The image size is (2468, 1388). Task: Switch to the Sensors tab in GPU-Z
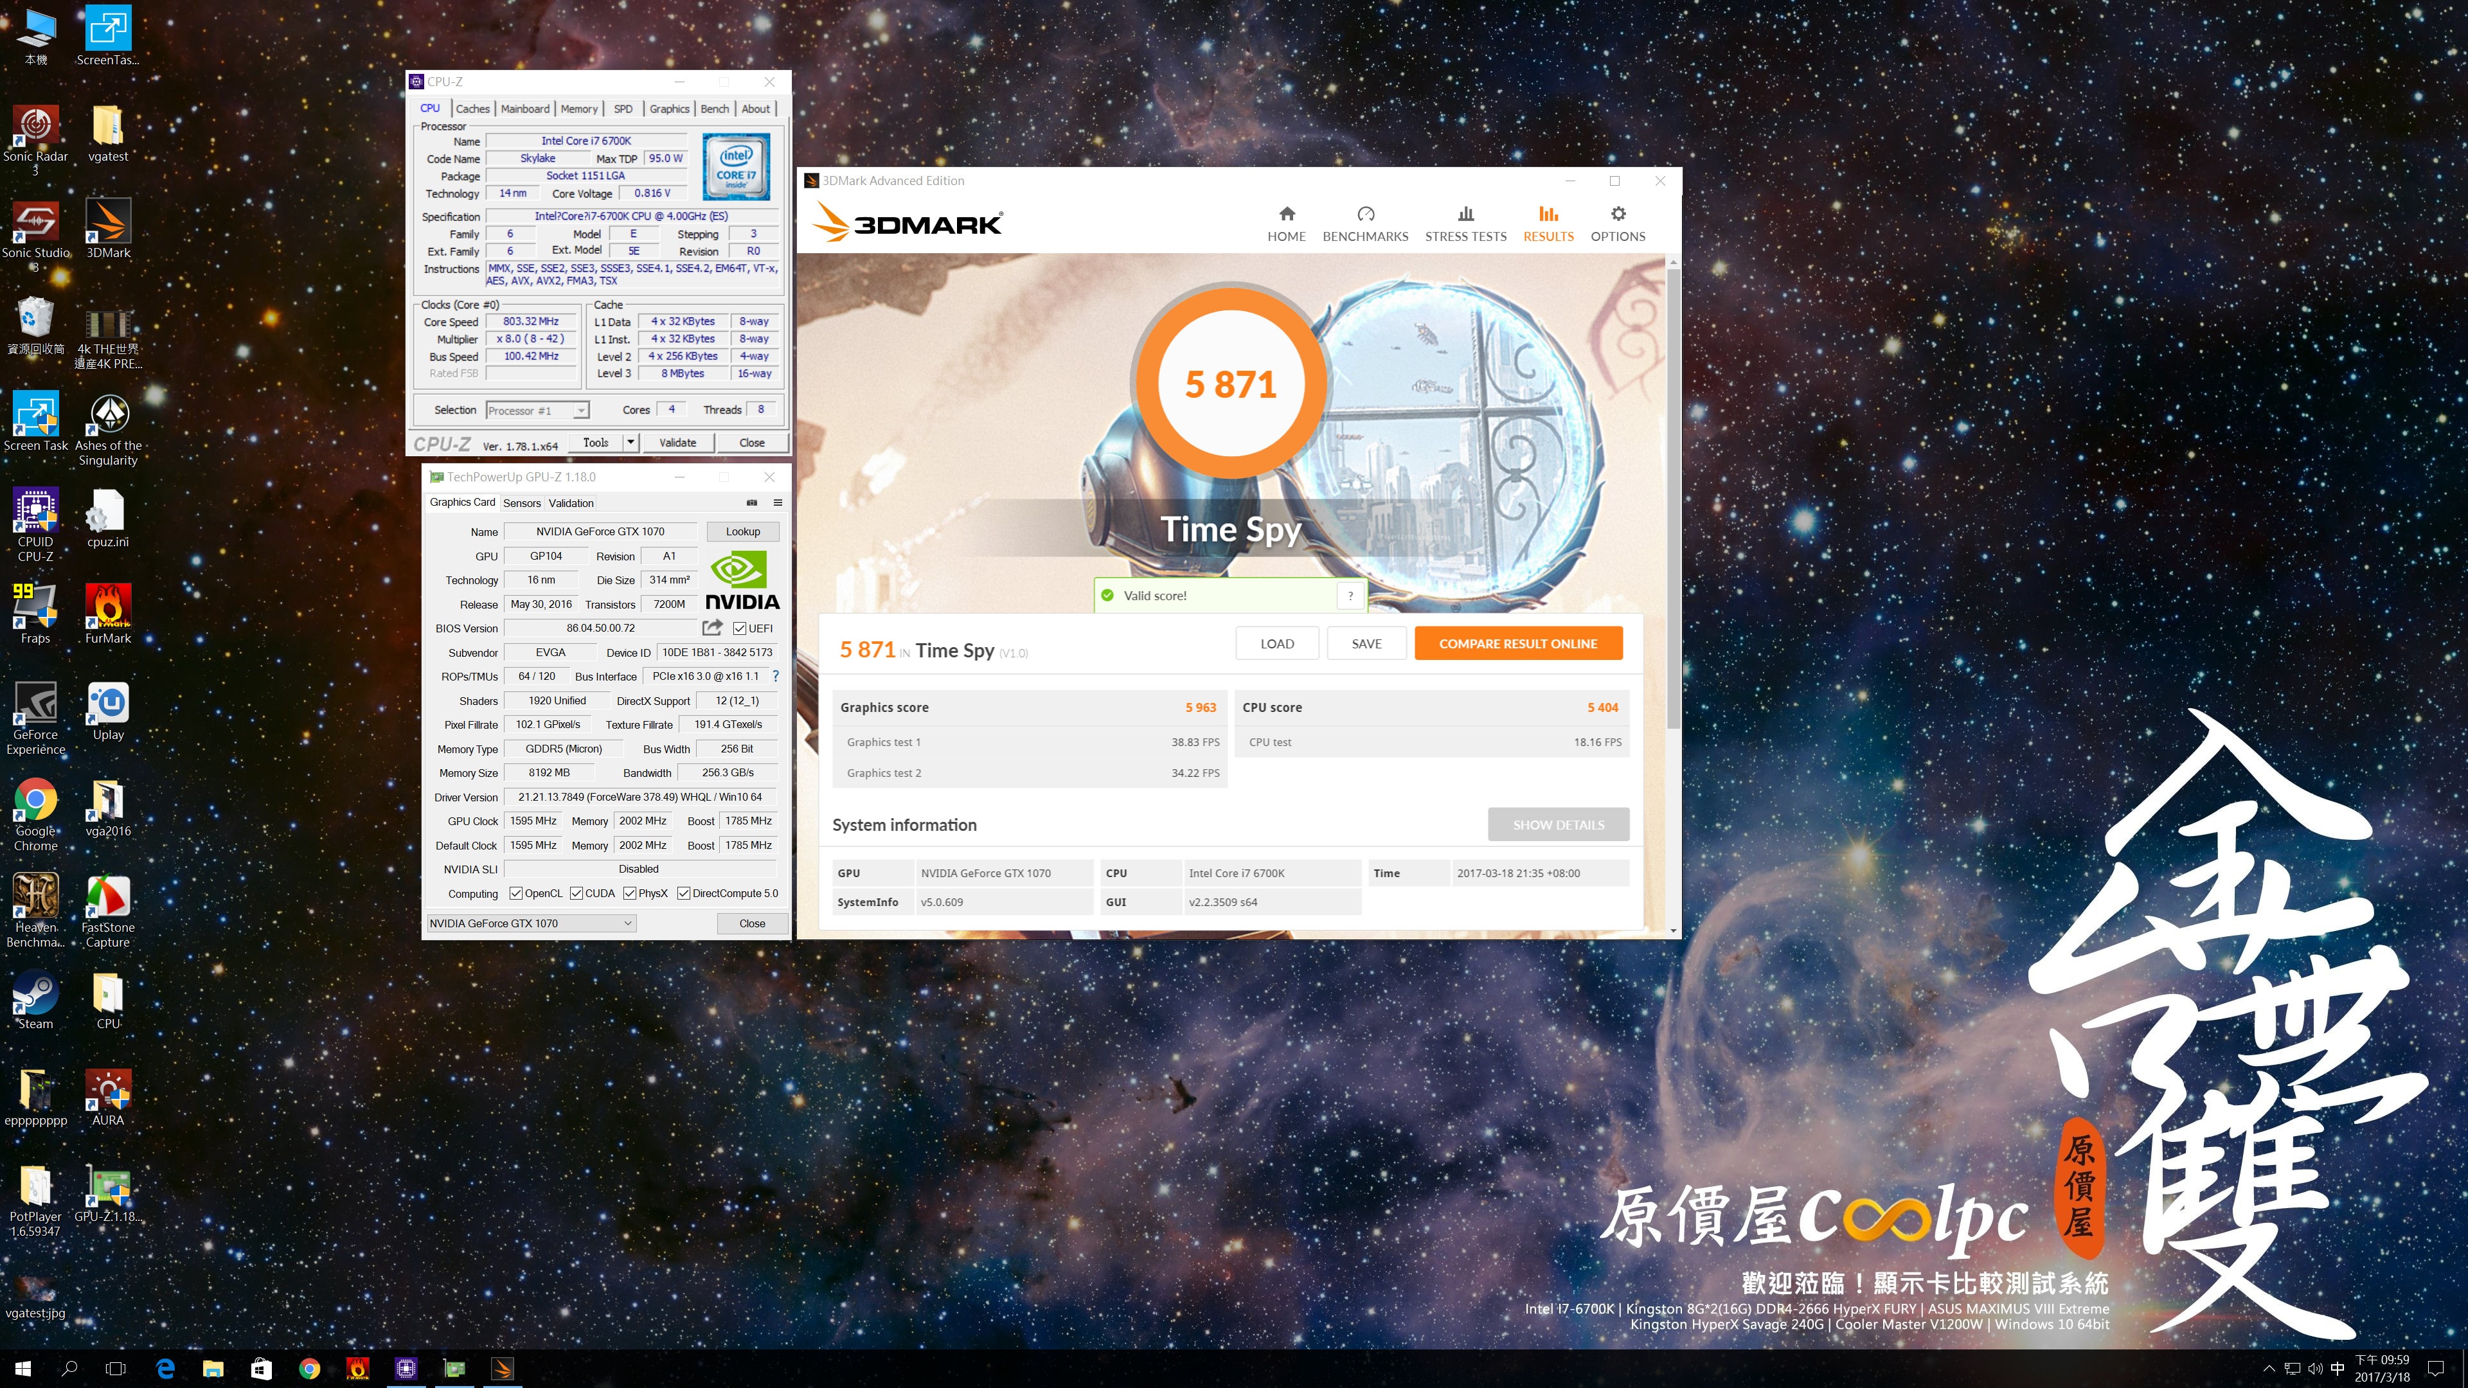coord(522,503)
